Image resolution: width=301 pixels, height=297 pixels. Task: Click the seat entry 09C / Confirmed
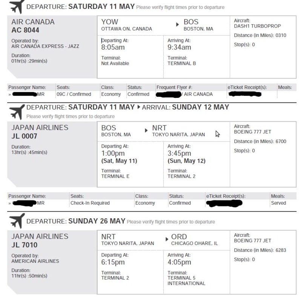point(74,94)
